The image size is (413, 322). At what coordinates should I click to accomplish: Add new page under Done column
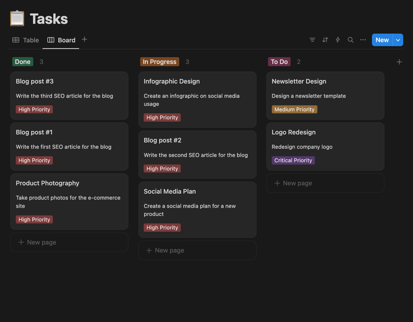click(69, 242)
